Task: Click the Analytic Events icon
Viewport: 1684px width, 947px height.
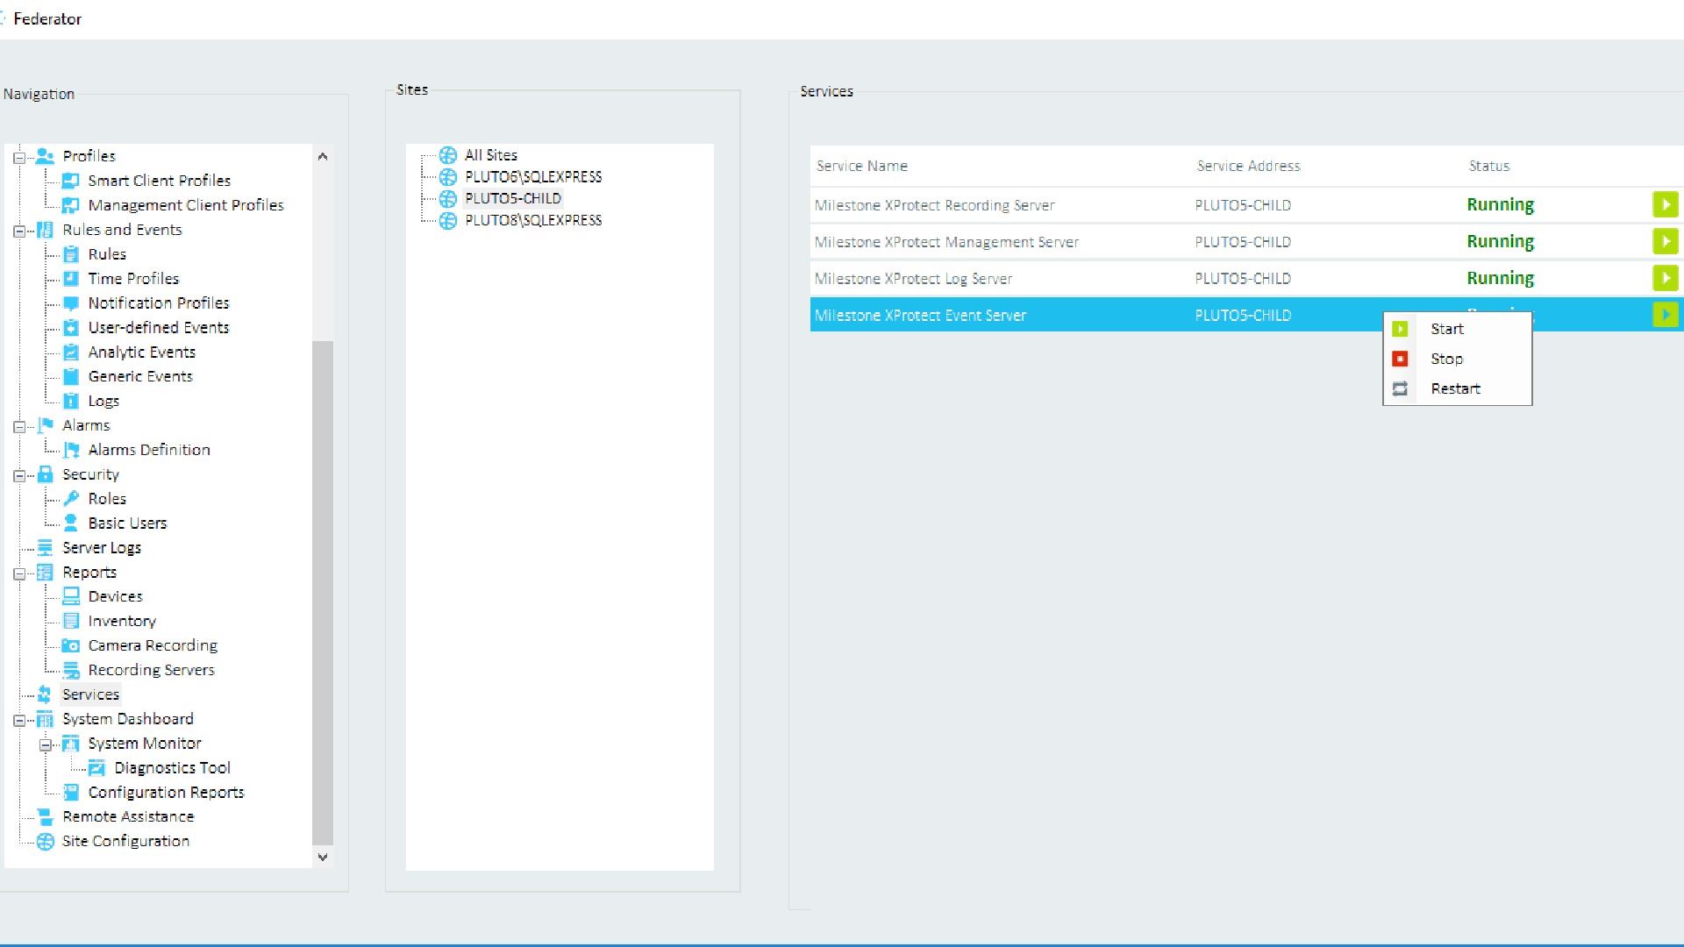Action: [x=71, y=352]
